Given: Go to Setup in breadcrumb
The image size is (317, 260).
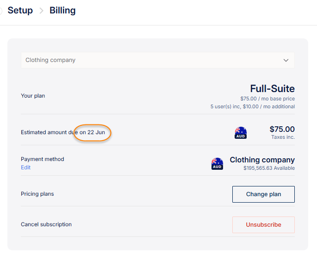Looking at the screenshot, I should click(20, 10).
